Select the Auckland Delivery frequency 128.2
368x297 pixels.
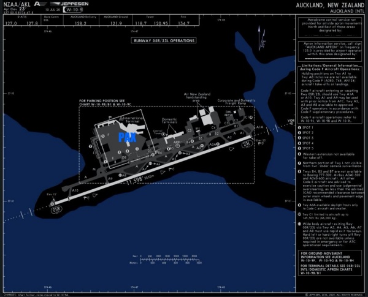click(x=79, y=22)
